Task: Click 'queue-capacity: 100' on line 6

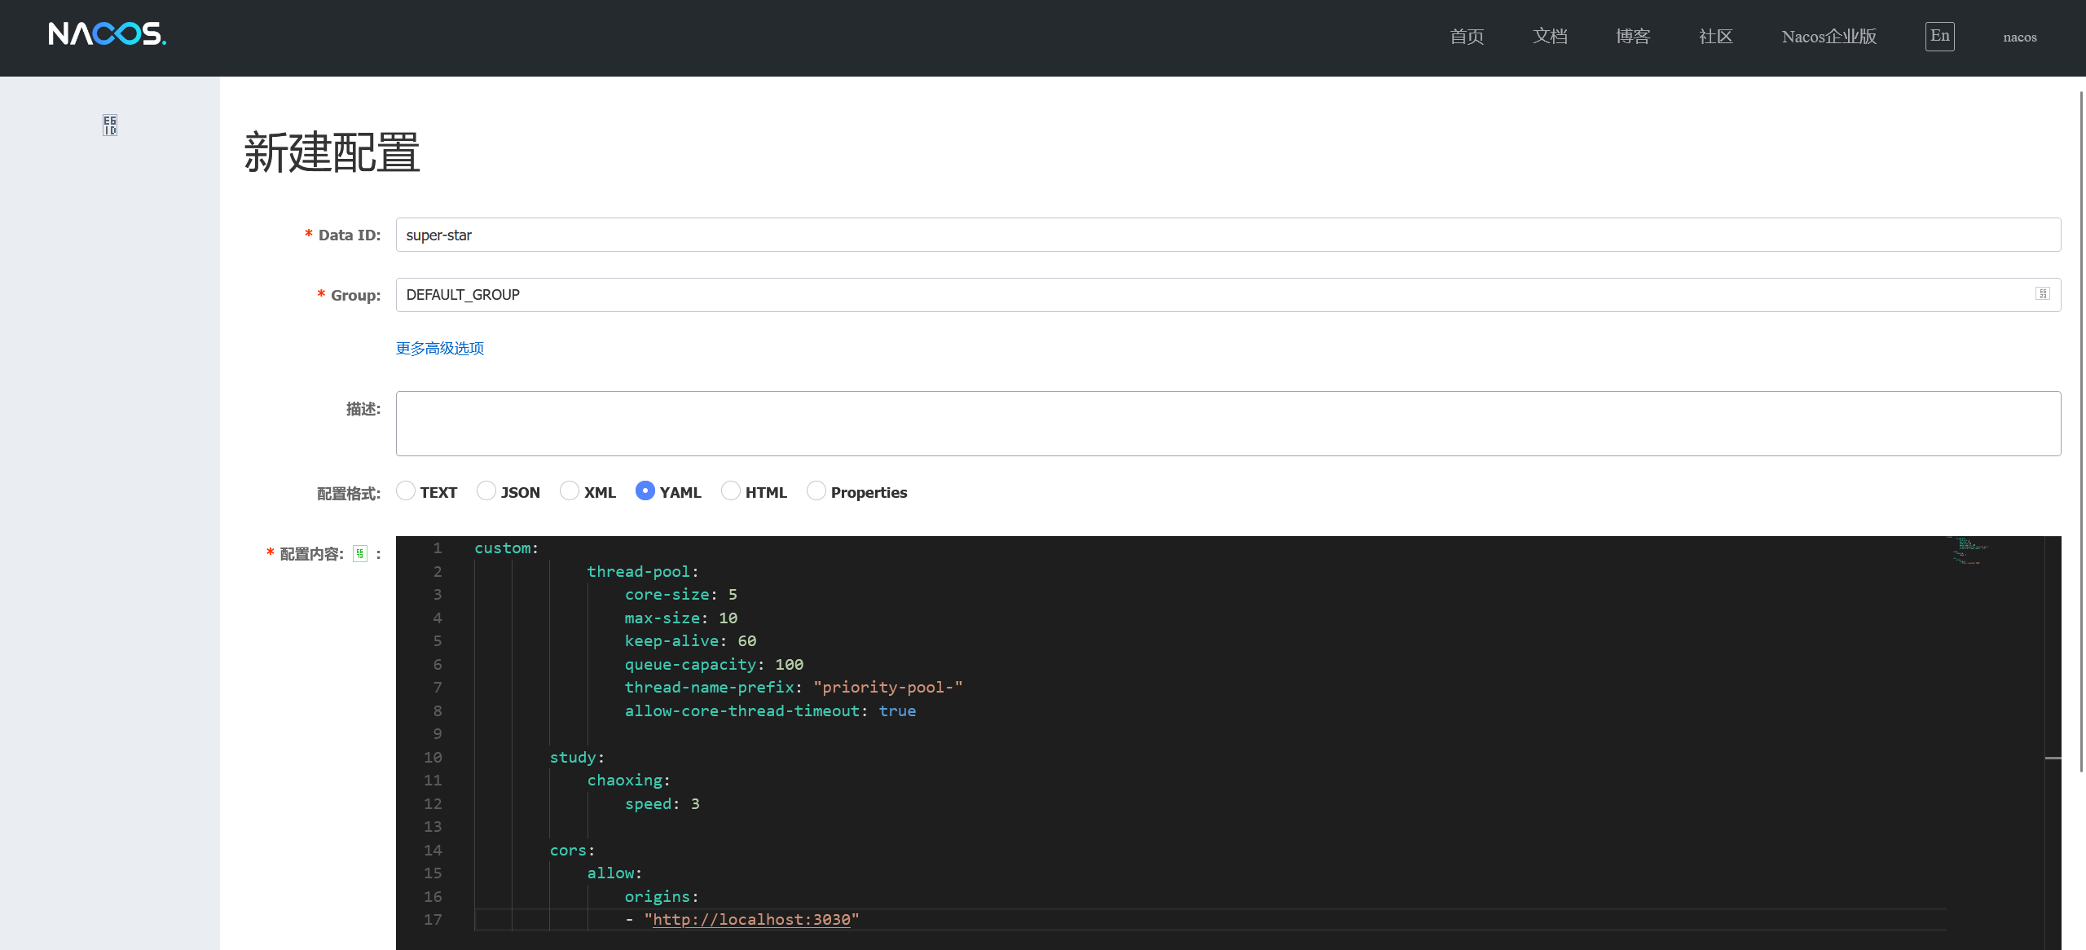Action: [715, 665]
